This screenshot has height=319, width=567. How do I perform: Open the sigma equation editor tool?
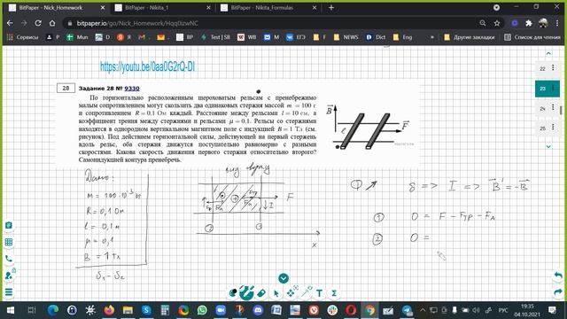pos(334,293)
